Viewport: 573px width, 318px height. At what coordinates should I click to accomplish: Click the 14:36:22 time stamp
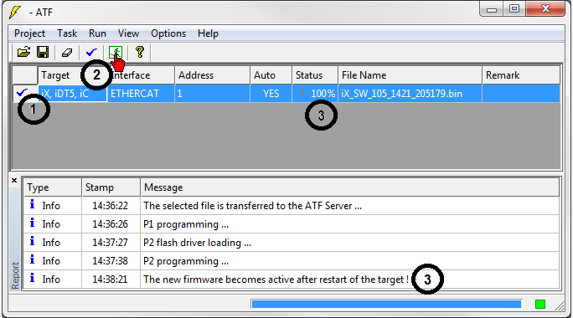point(110,206)
